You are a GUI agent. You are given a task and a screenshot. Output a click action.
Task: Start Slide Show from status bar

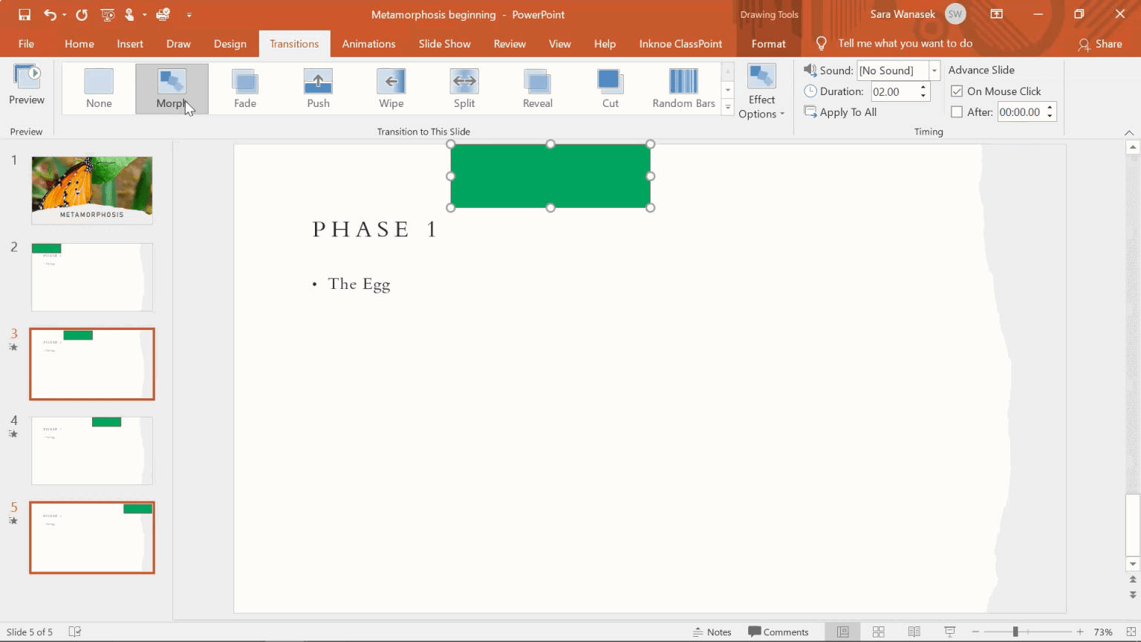[x=949, y=632]
